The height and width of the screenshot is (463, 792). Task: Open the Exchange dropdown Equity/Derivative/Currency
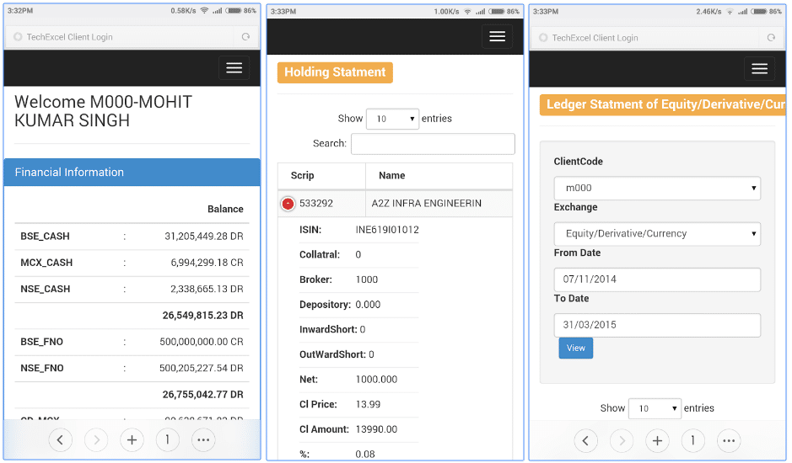(656, 234)
